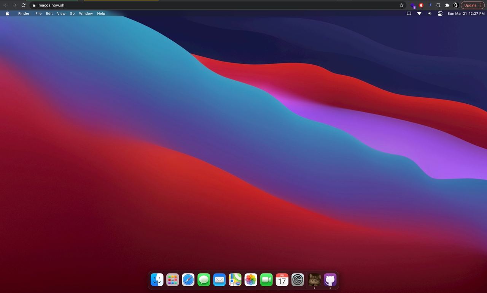
Task: Open the View menu
Action: 61,13
